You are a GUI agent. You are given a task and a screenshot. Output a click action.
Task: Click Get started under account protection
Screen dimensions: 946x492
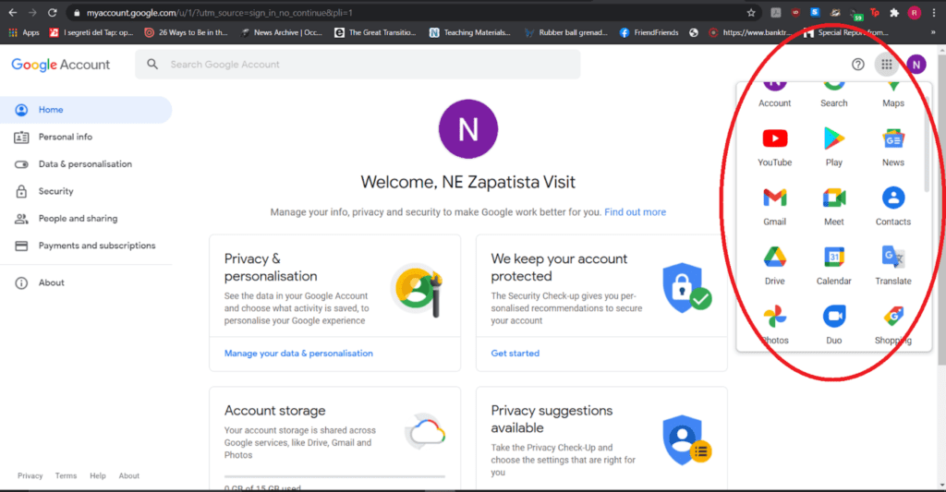(515, 354)
